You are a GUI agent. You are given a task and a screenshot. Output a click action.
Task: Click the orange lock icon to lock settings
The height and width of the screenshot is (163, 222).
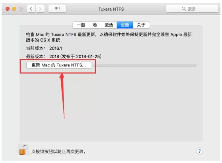coord(23,150)
